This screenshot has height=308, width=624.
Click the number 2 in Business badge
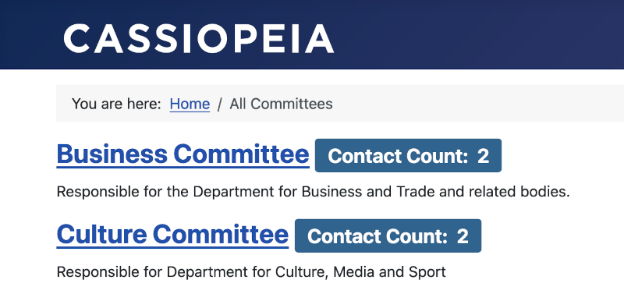(x=483, y=156)
